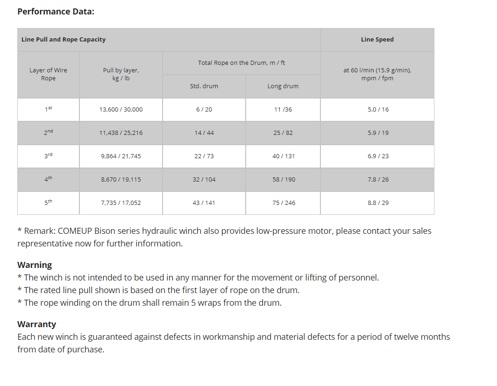Screen dimensions: 497x386
Task: Click the Line Pull and Rope Capacity header
Action: (x=64, y=40)
